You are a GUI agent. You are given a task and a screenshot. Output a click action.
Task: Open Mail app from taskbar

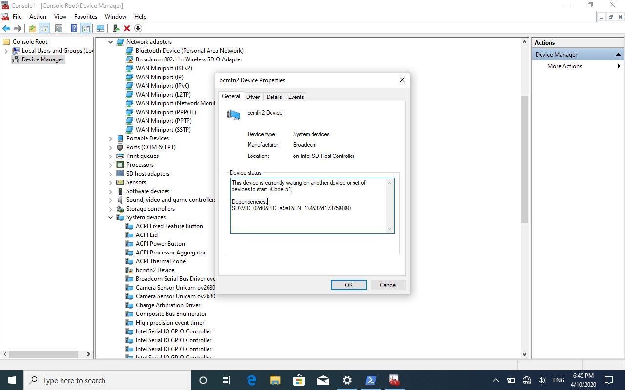coord(323,380)
